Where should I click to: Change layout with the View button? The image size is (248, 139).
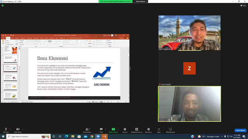click(x=243, y=5)
